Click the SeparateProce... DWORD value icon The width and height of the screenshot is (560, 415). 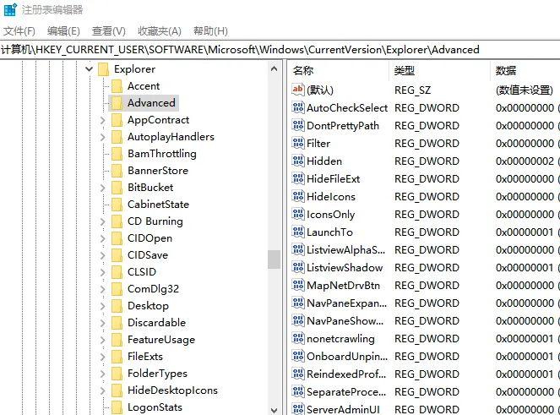pyautogui.click(x=298, y=391)
